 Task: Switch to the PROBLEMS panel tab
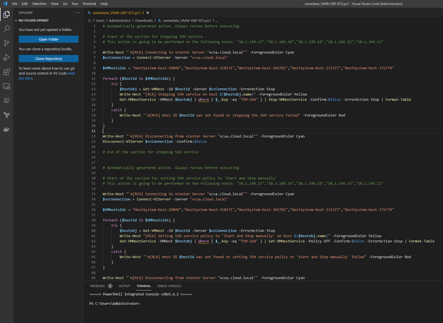tap(97, 286)
